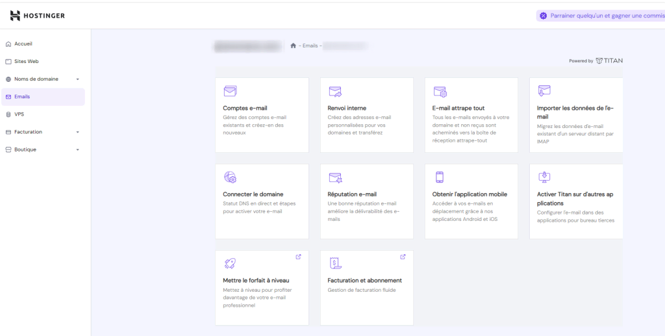The image size is (665, 336).
Task: Go to Accueil in the sidebar
Action: pyautogui.click(x=23, y=44)
